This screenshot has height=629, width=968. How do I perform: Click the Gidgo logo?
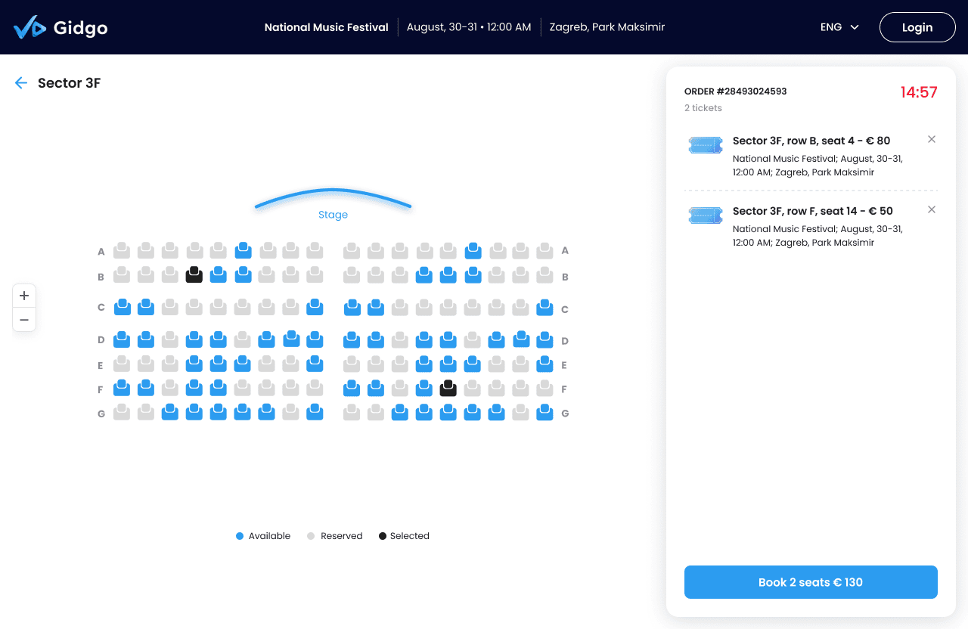(60, 28)
